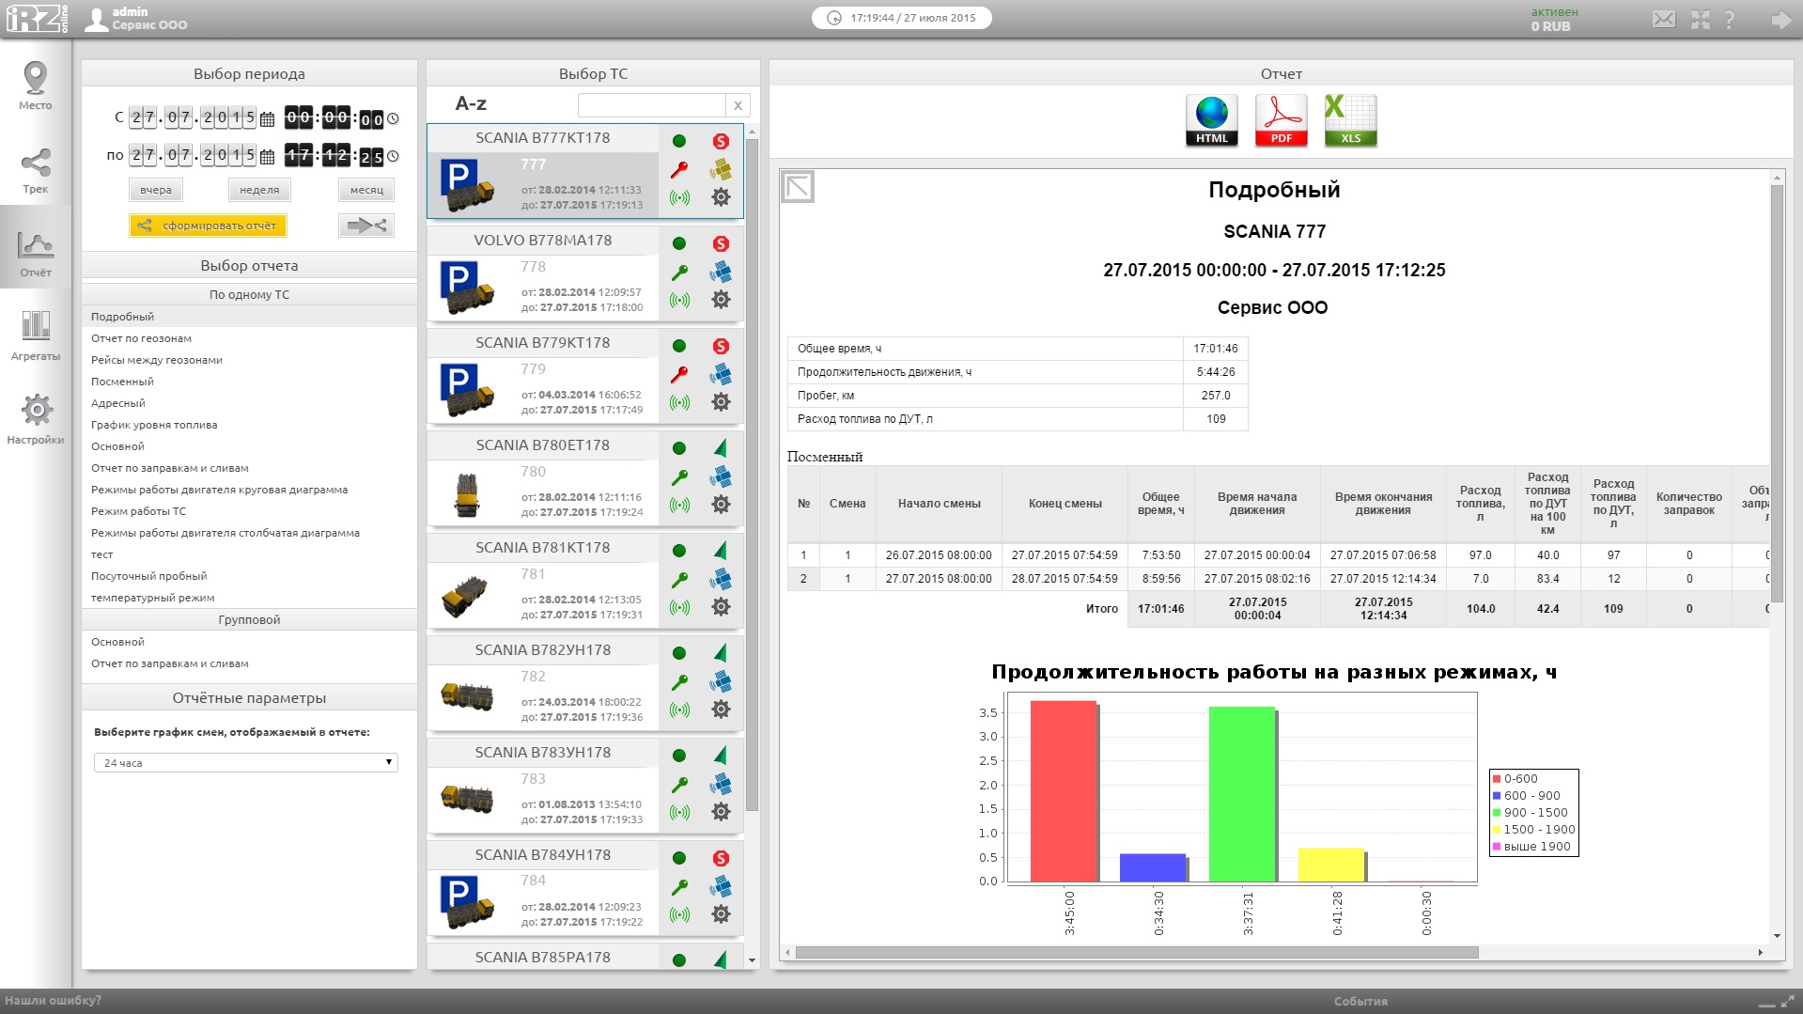
Task: Select Посуточный пробный report
Action: [249, 576]
